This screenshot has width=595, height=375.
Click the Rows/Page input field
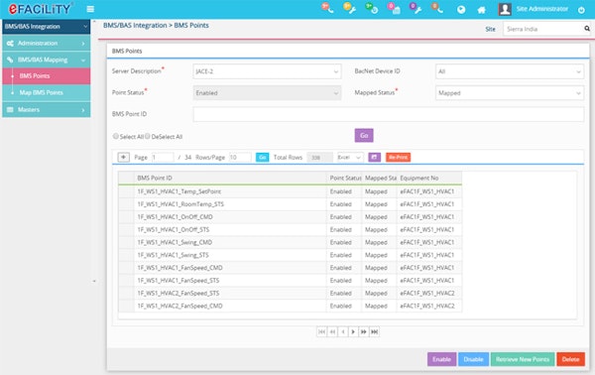[x=240, y=157]
